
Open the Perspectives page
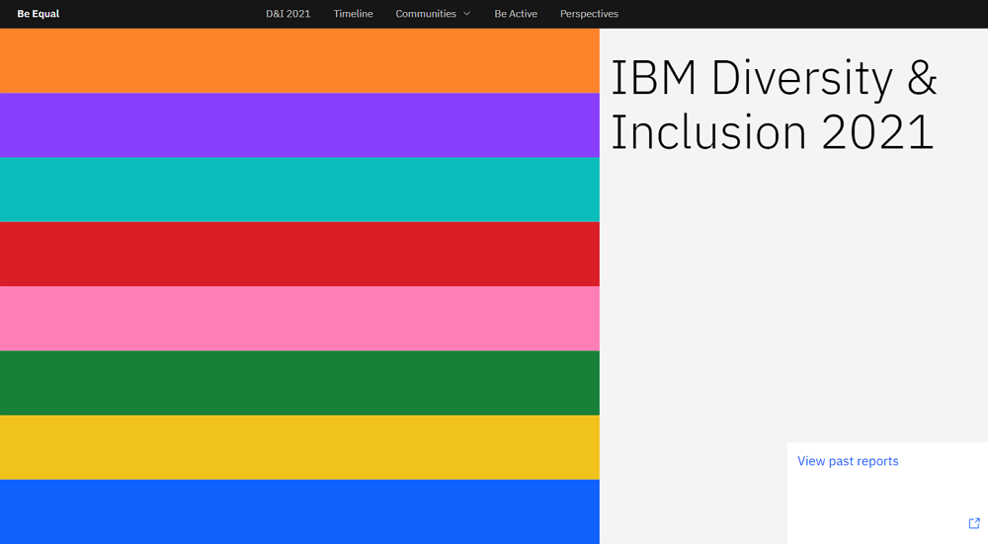[589, 14]
